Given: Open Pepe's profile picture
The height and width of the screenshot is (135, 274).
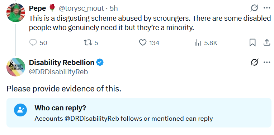Looking at the screenshot, I should (16, 13).
